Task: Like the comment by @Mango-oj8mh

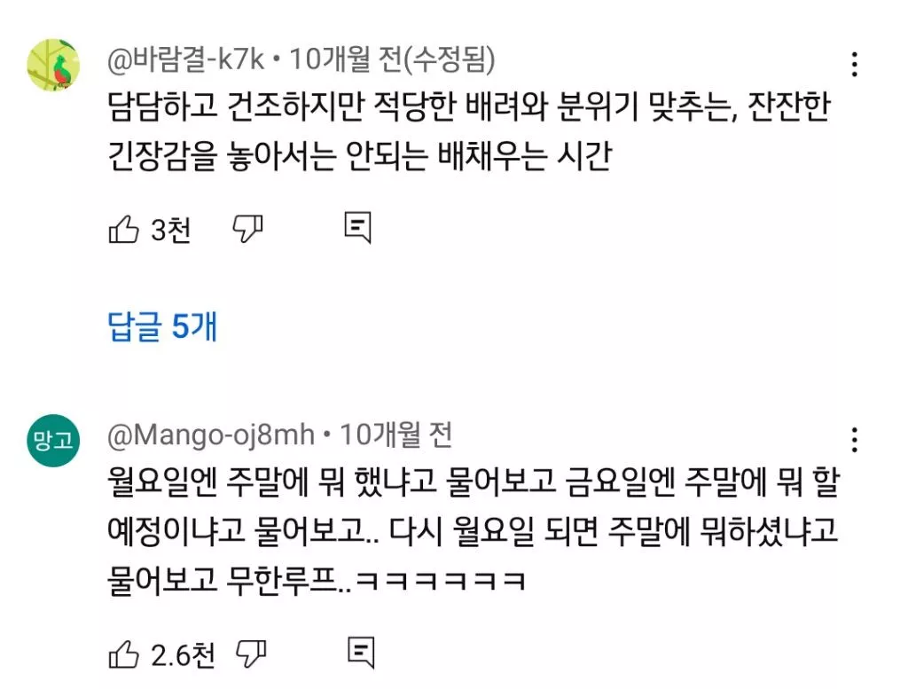Action: (x=123, y=655)
